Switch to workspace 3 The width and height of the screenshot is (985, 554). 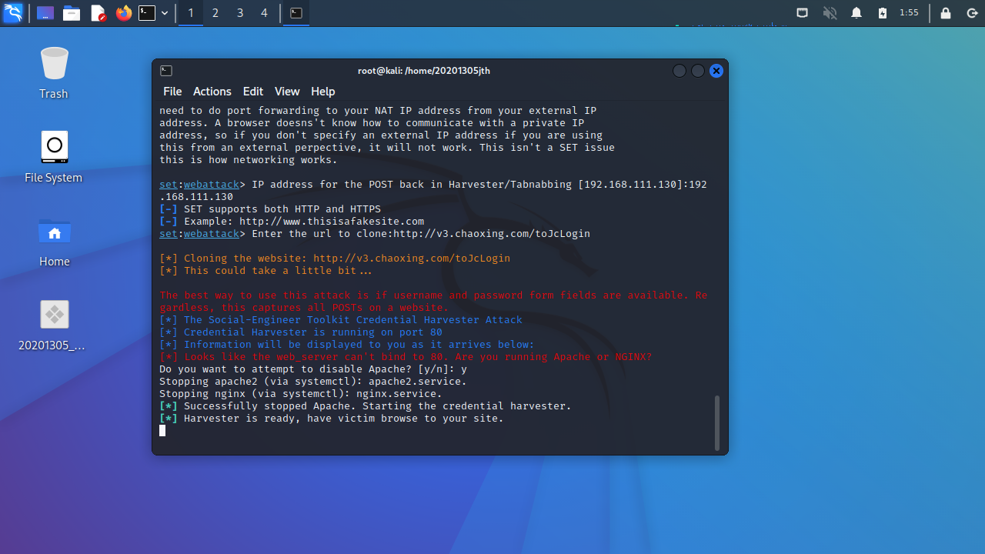(240, 13)
